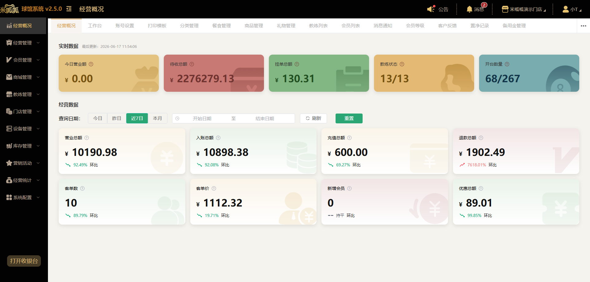The image size is (590, 282).
Task: Click the help icon beside 营业总额
Action: pos(87,138)
